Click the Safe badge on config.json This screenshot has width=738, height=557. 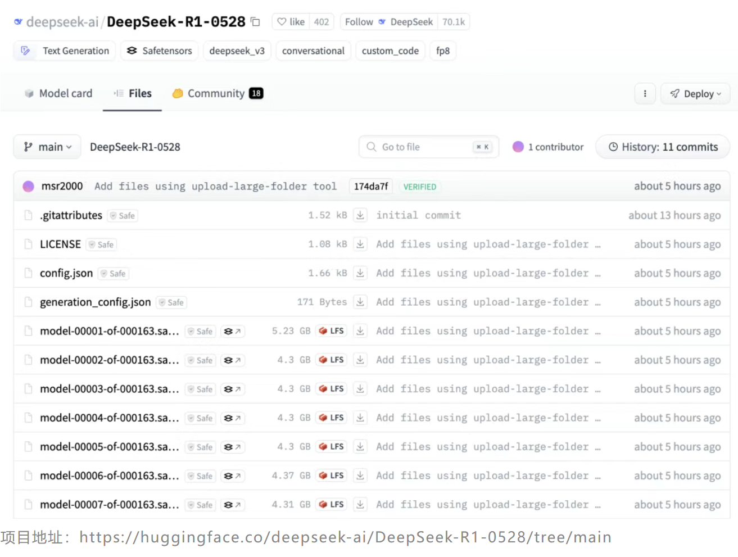pyautogui.click(x=114, y=274)
